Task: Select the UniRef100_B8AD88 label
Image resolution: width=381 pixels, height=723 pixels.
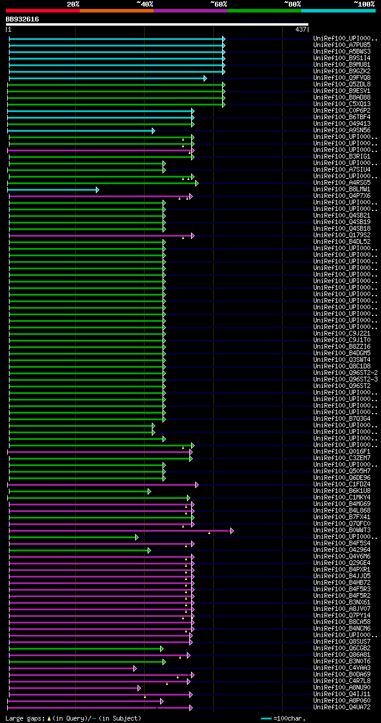Action: pos(342,97)
